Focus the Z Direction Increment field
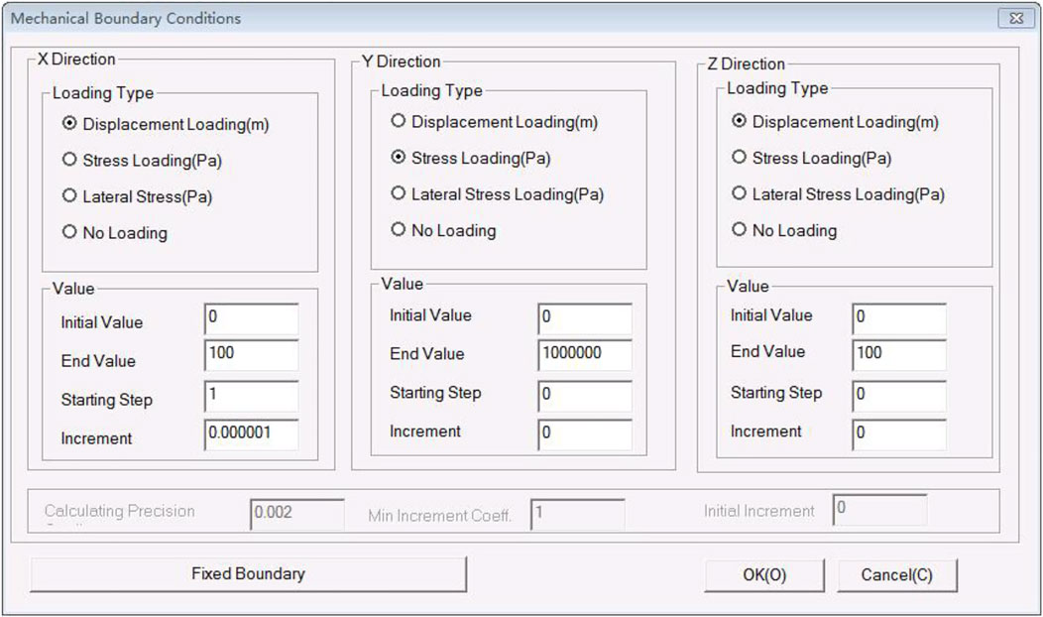 point(899,433)
